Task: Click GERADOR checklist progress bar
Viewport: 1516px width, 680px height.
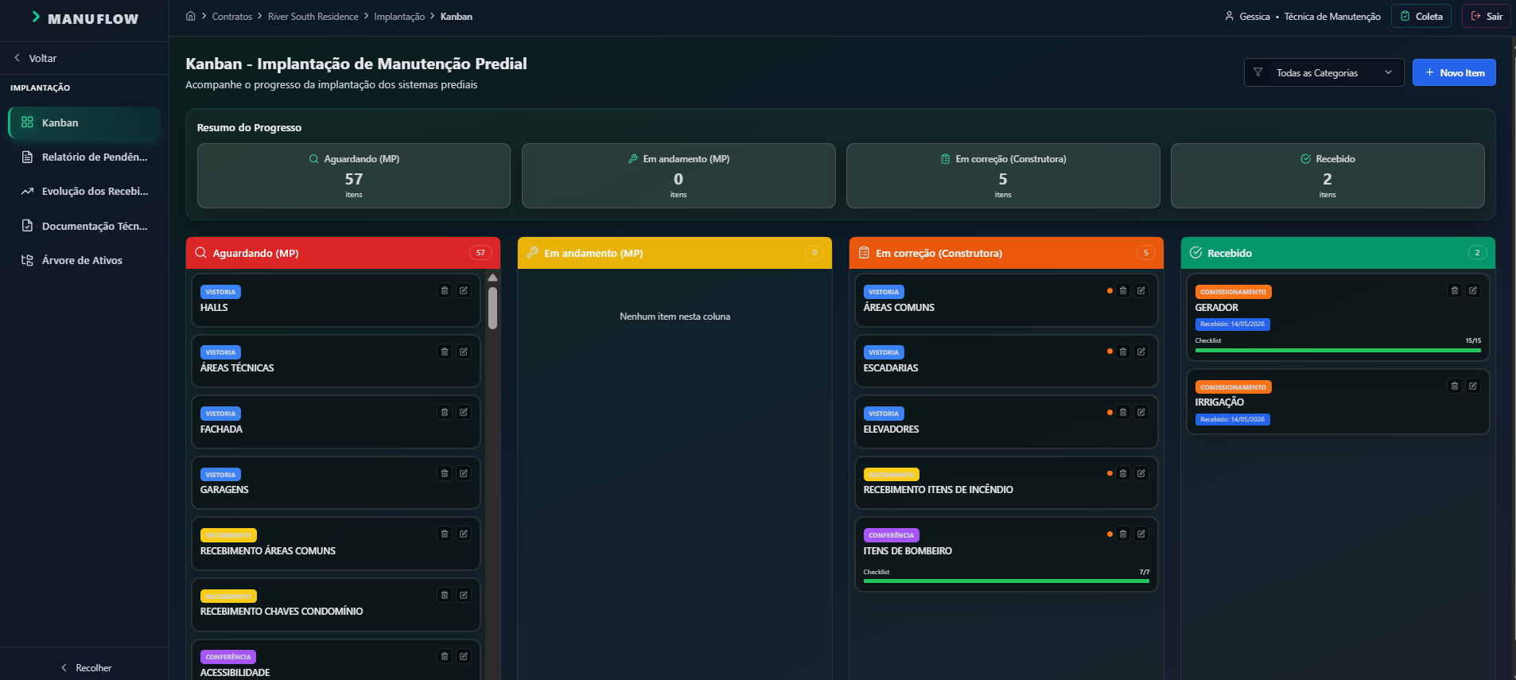Action: pos(1338,350)
